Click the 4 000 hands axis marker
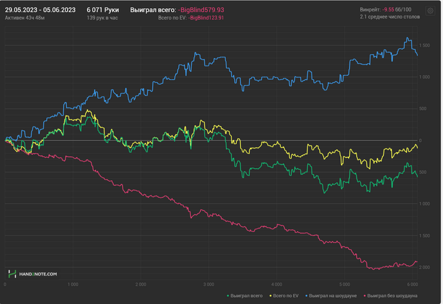This screenshot has width=443, height=304. pyautogui.click(x=277, y=285)
